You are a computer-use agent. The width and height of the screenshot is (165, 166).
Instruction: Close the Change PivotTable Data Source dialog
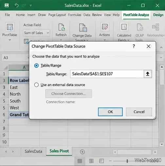point(149,46)
